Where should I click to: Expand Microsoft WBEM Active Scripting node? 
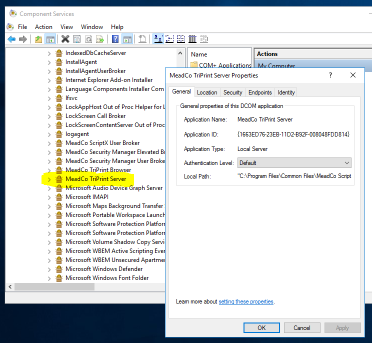pyautogui.click(x=49, y=251)
